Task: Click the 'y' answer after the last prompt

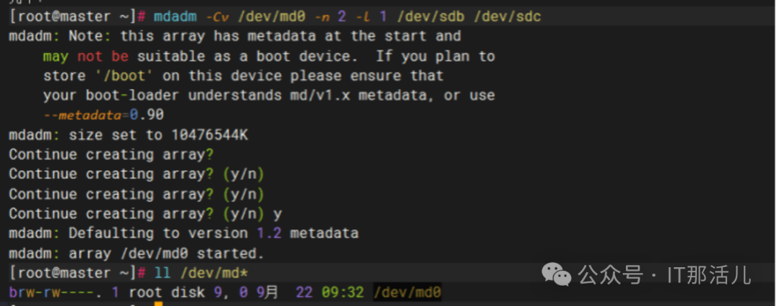Action: point(277,215)
